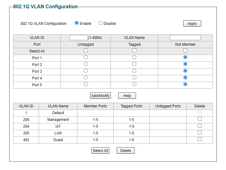
Task: Click the LAN VLAN name cell
Action: (x=58, y=133)
